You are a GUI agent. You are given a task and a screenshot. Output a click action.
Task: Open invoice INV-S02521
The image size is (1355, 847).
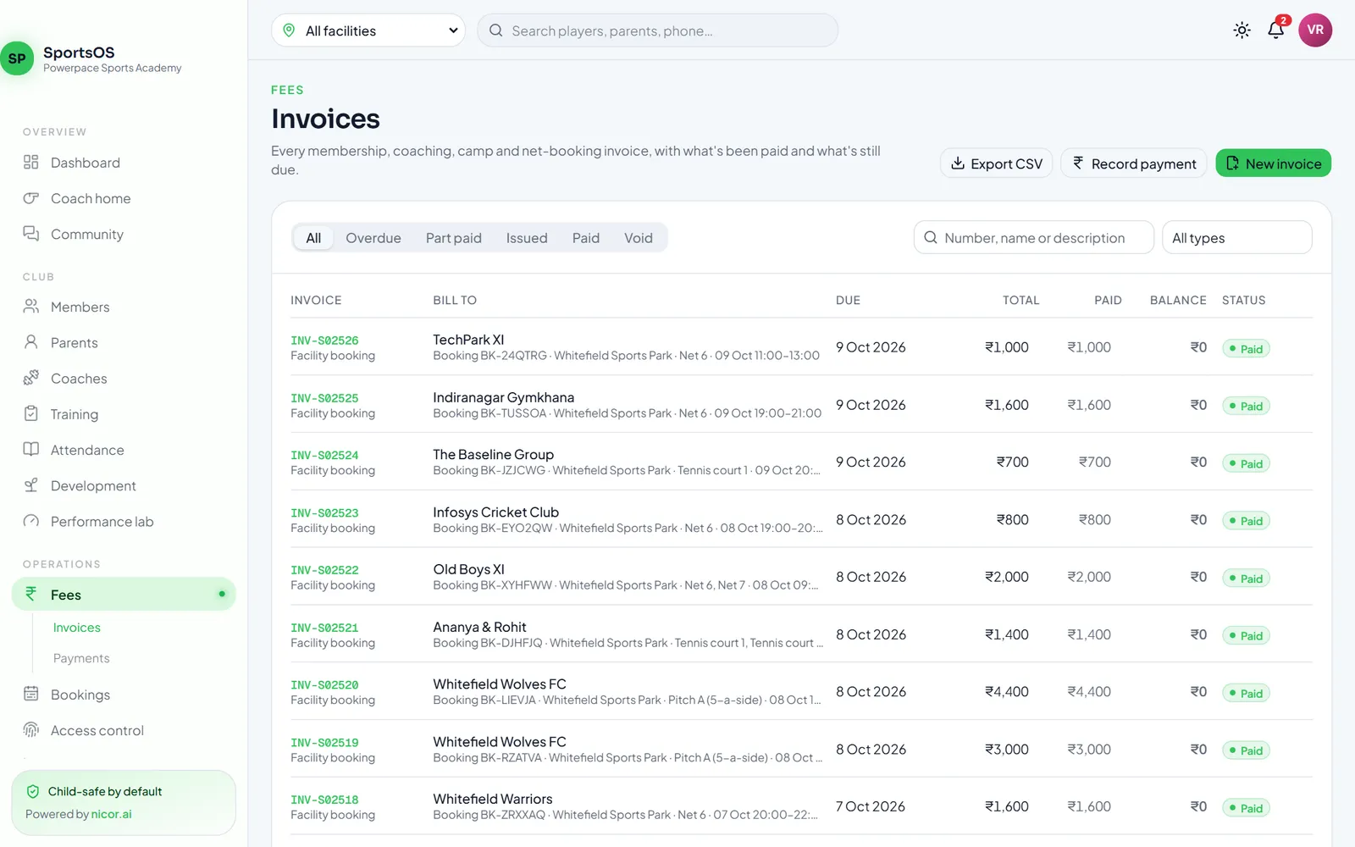coord(324,628)
